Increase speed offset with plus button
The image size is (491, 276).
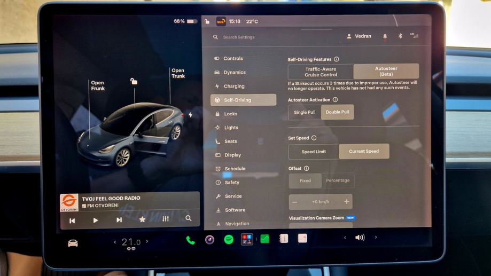tap(347, 202)
